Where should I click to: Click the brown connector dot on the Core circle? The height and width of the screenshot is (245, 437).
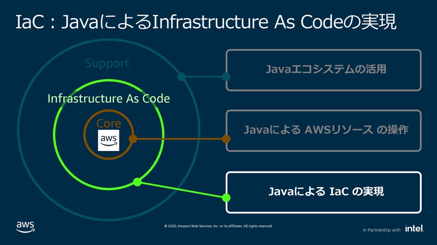click(133, 139)
